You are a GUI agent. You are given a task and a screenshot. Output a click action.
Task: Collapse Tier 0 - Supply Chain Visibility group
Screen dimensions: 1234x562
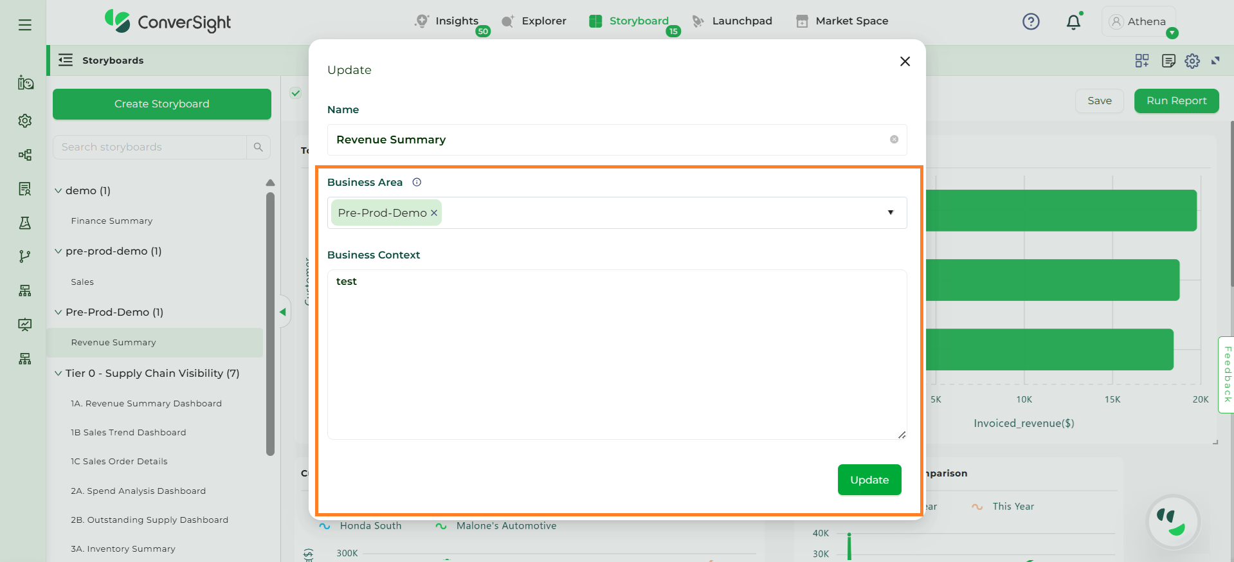click(x=59, y=374)
